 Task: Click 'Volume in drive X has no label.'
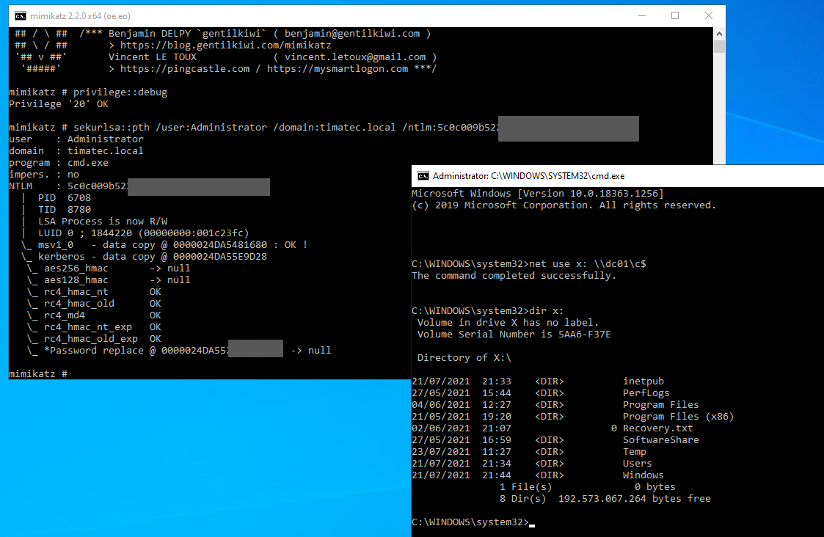508,323
